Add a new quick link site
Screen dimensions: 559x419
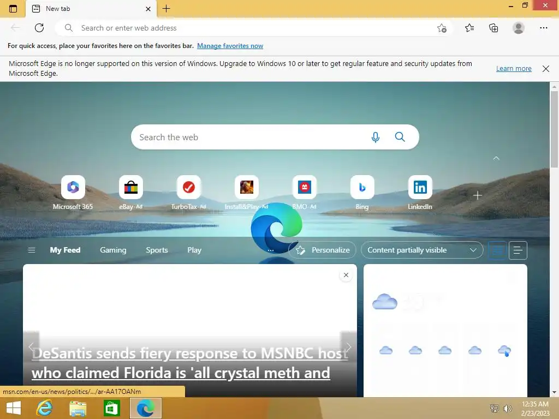pyautogui.click(x=477, y=195)
